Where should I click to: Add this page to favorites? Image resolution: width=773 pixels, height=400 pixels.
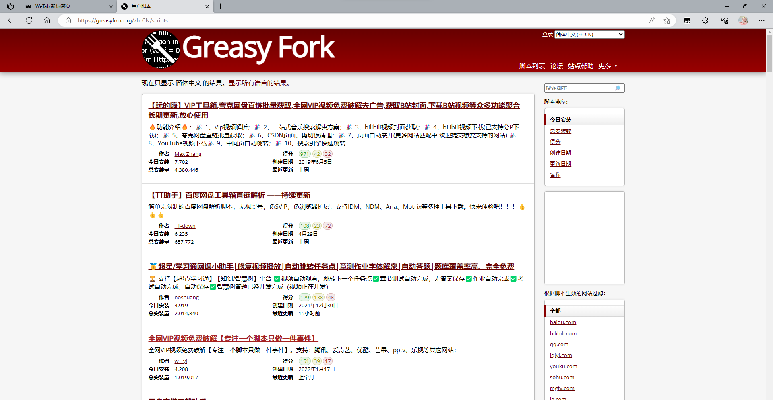click(667, 20)
